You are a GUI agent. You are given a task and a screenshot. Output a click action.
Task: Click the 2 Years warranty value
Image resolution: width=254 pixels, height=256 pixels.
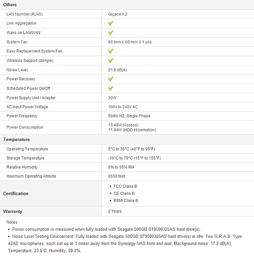115,211
